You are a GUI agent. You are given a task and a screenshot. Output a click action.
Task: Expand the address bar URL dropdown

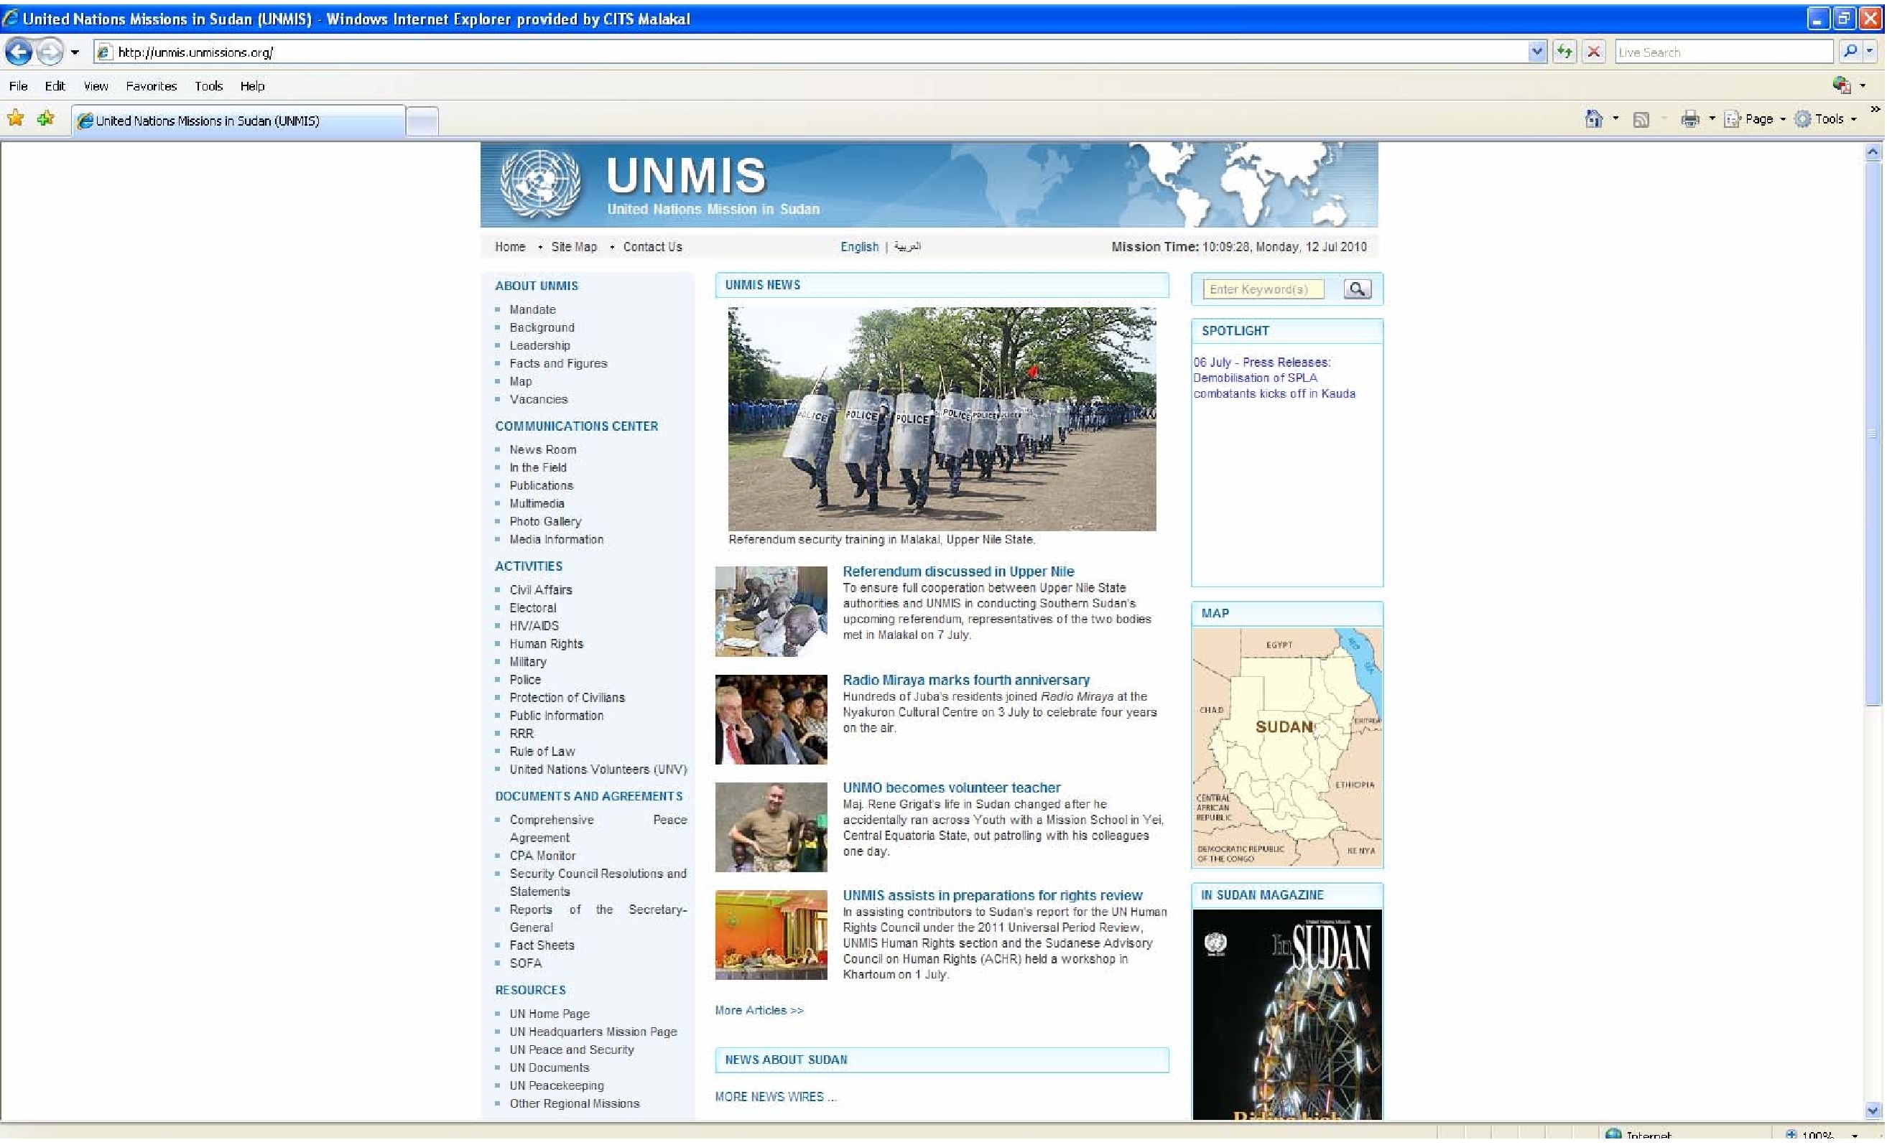(1536, 52)
